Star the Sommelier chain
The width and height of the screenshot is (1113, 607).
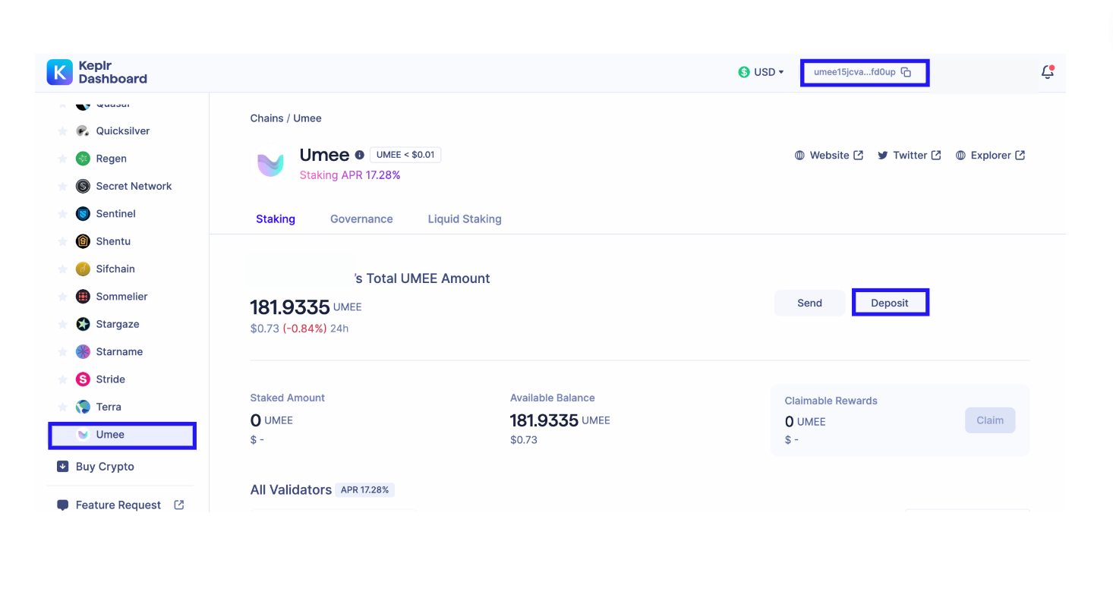click(62, 297)
